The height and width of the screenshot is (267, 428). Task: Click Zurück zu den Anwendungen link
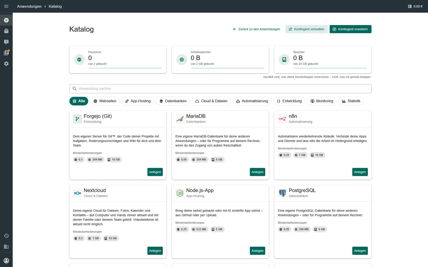click(x=257, y=29)
